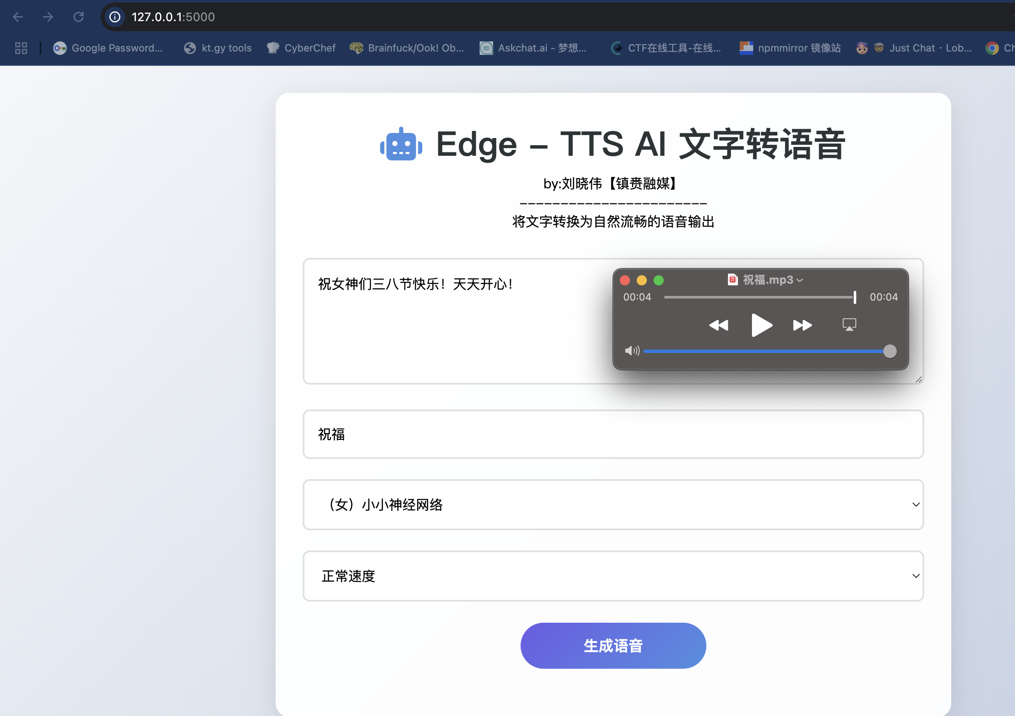
Task: Click the blue robot logo icon
Action: 401,144
